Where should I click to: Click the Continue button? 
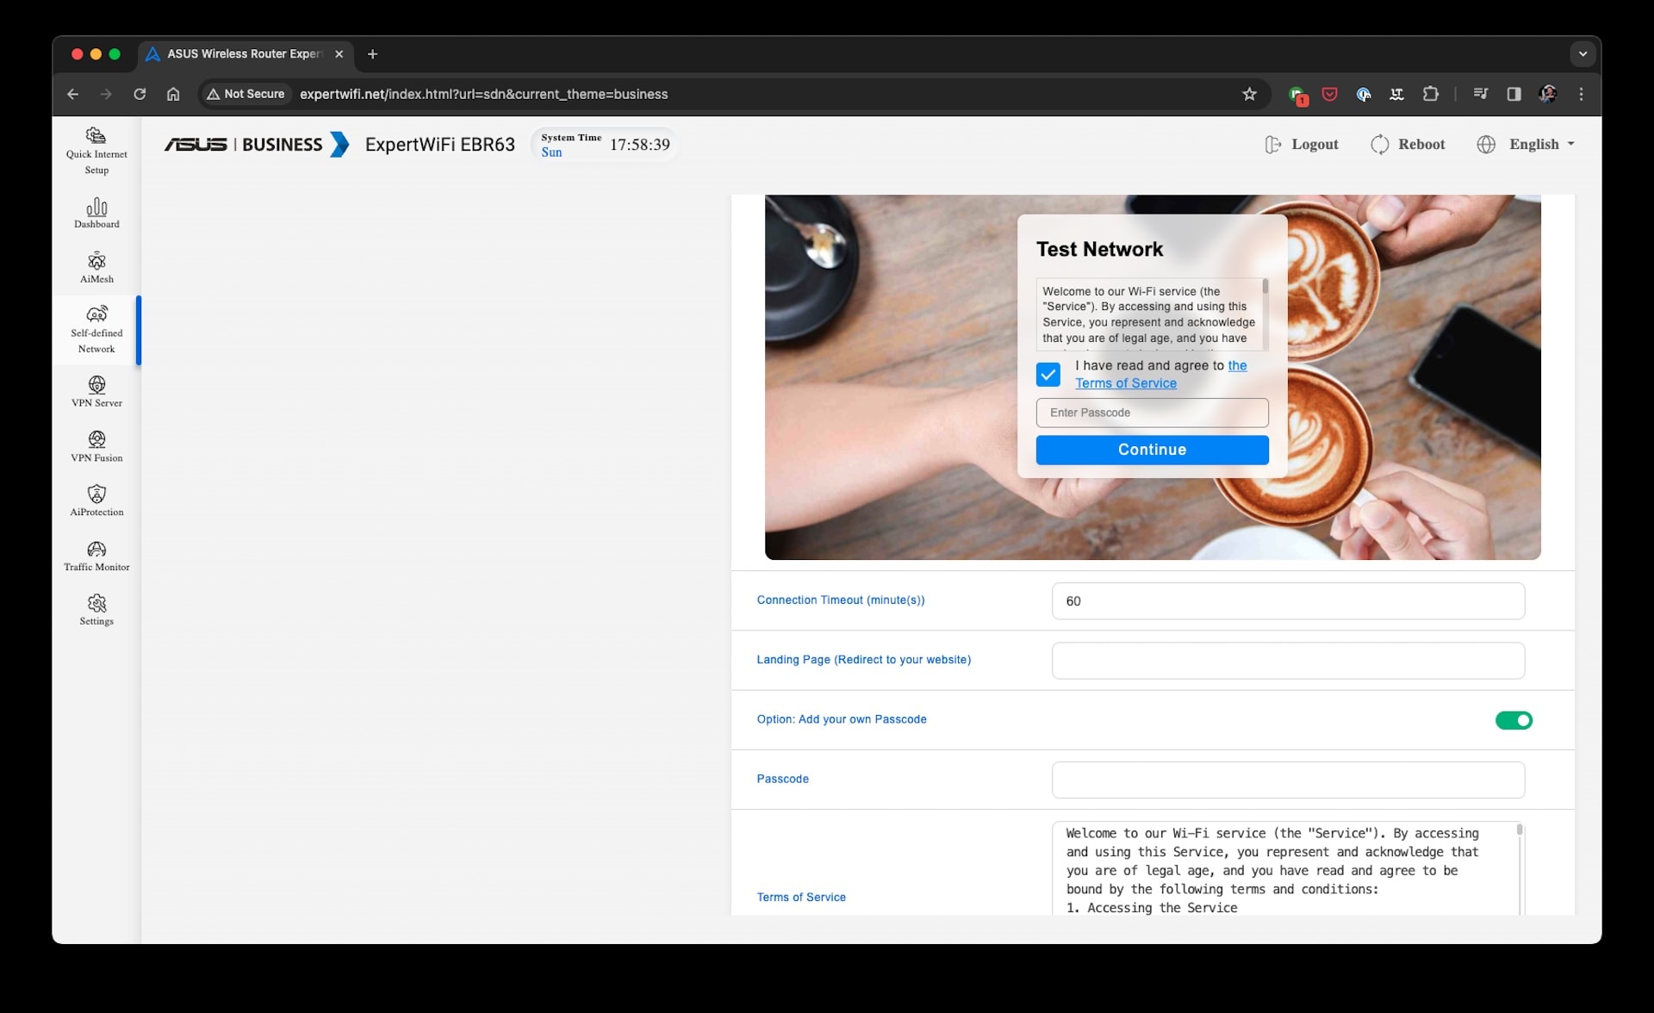click(x=1152, y=450)
